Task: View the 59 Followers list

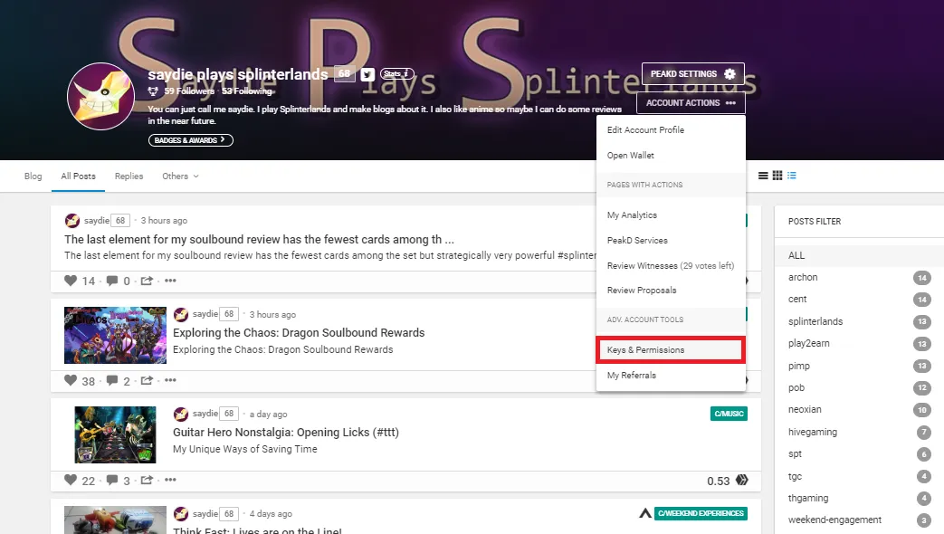Action: (188, 91)
